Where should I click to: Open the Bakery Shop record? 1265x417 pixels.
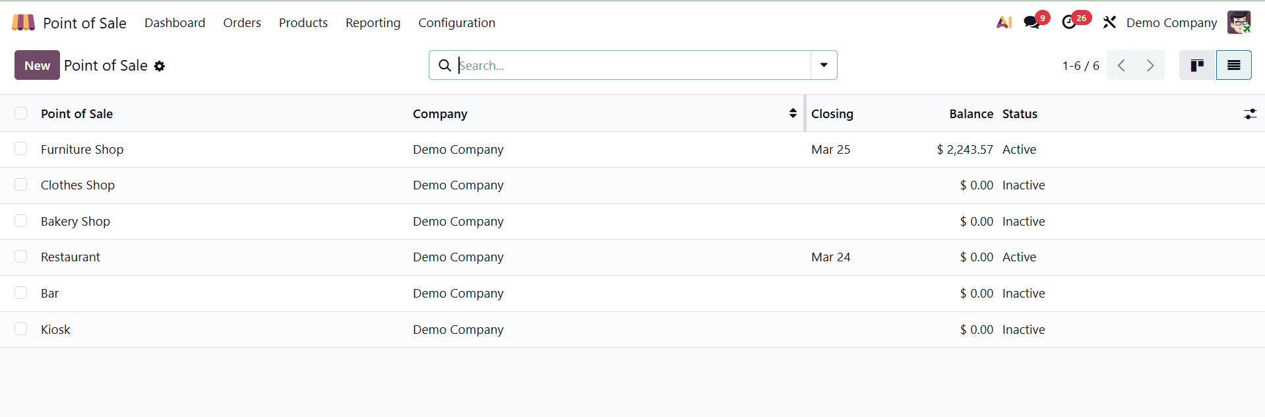click(75, 221)
